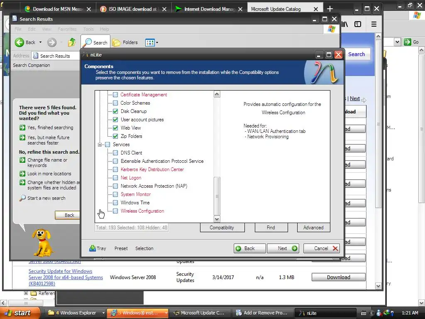
Task: Check the Services group checkbox
Action: click(107, 145)
